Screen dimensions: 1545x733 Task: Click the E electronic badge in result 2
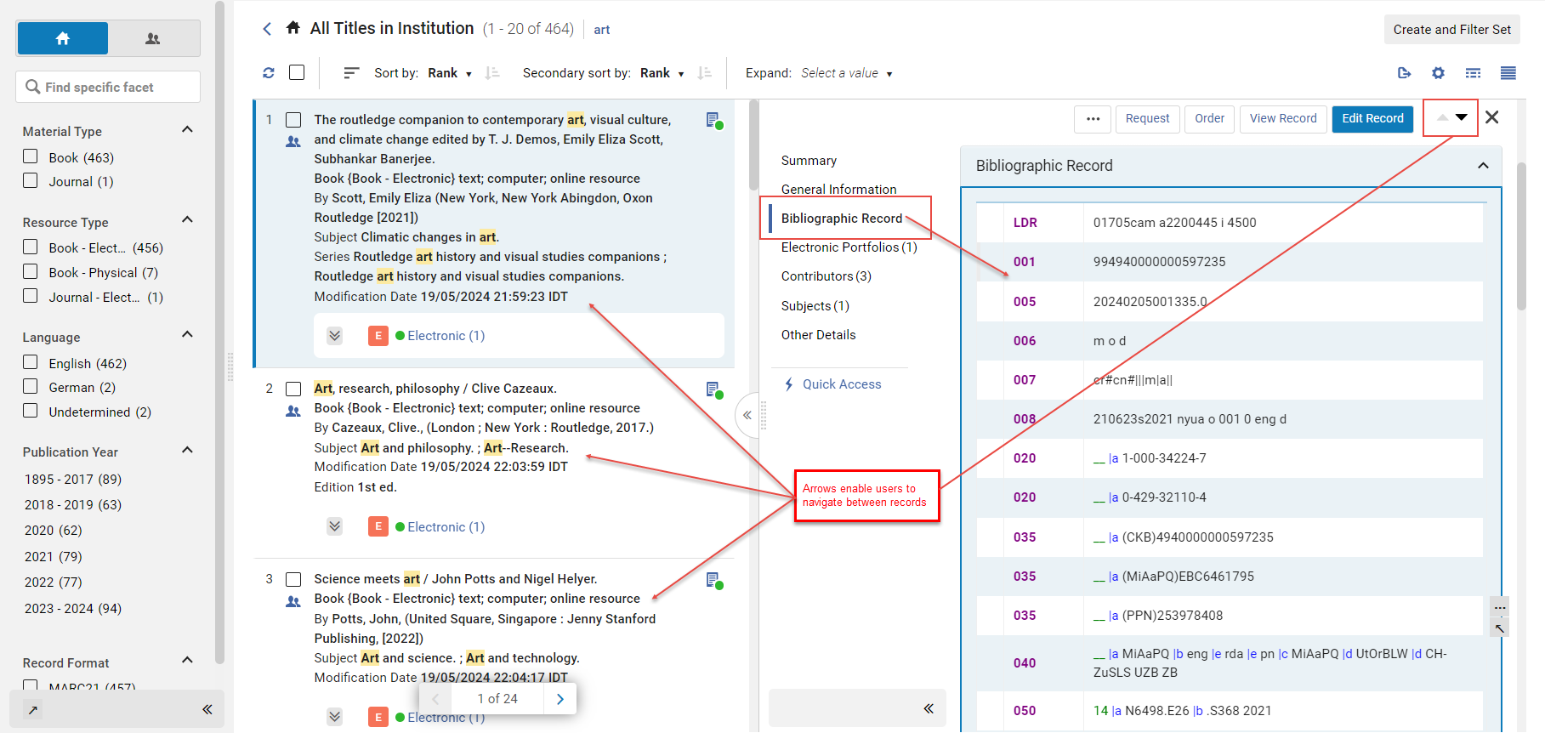tap(378, 526)
